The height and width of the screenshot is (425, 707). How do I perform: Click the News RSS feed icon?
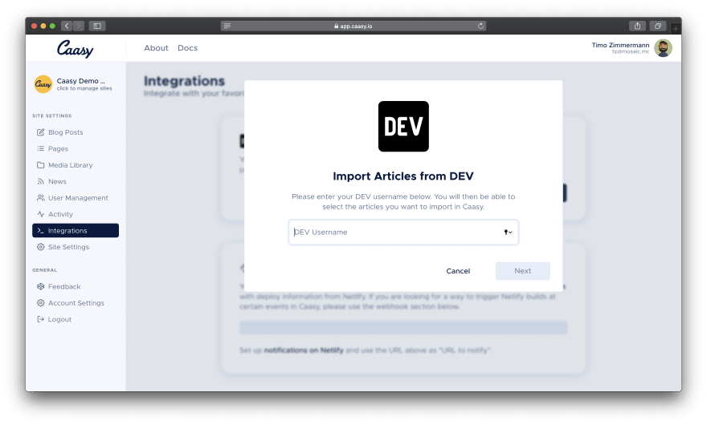point(41,181)
